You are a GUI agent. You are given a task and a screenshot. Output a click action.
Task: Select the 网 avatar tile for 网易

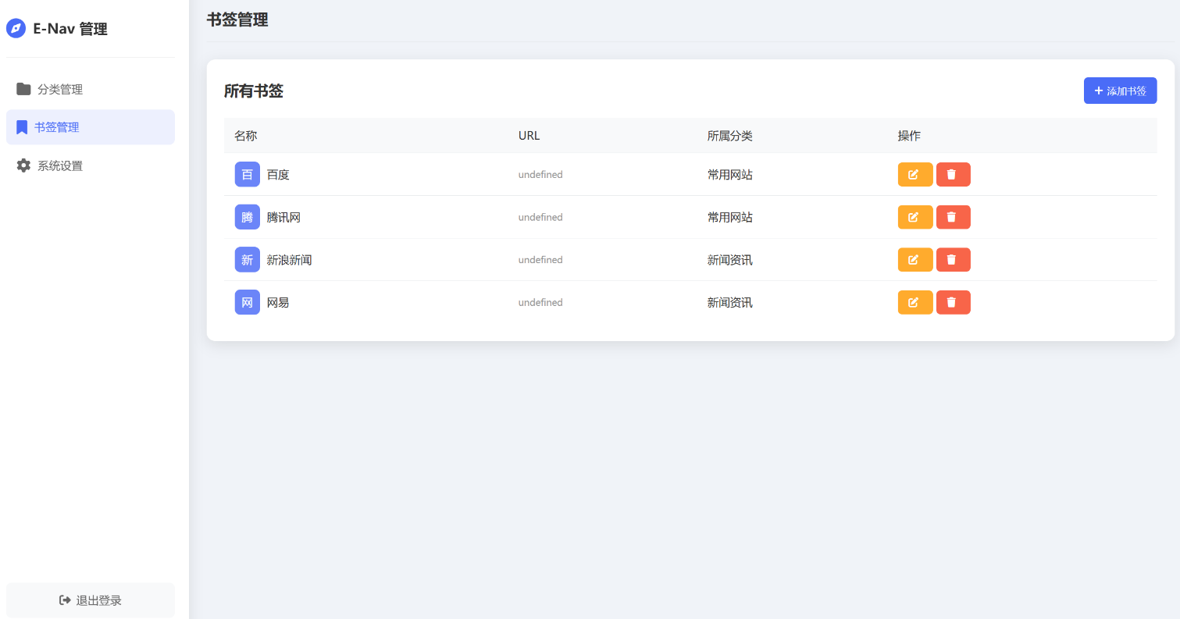[x=247, y=302]
